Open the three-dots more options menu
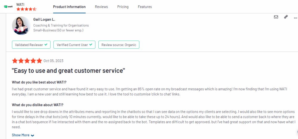The image size is (298, 139). (295, 18)
